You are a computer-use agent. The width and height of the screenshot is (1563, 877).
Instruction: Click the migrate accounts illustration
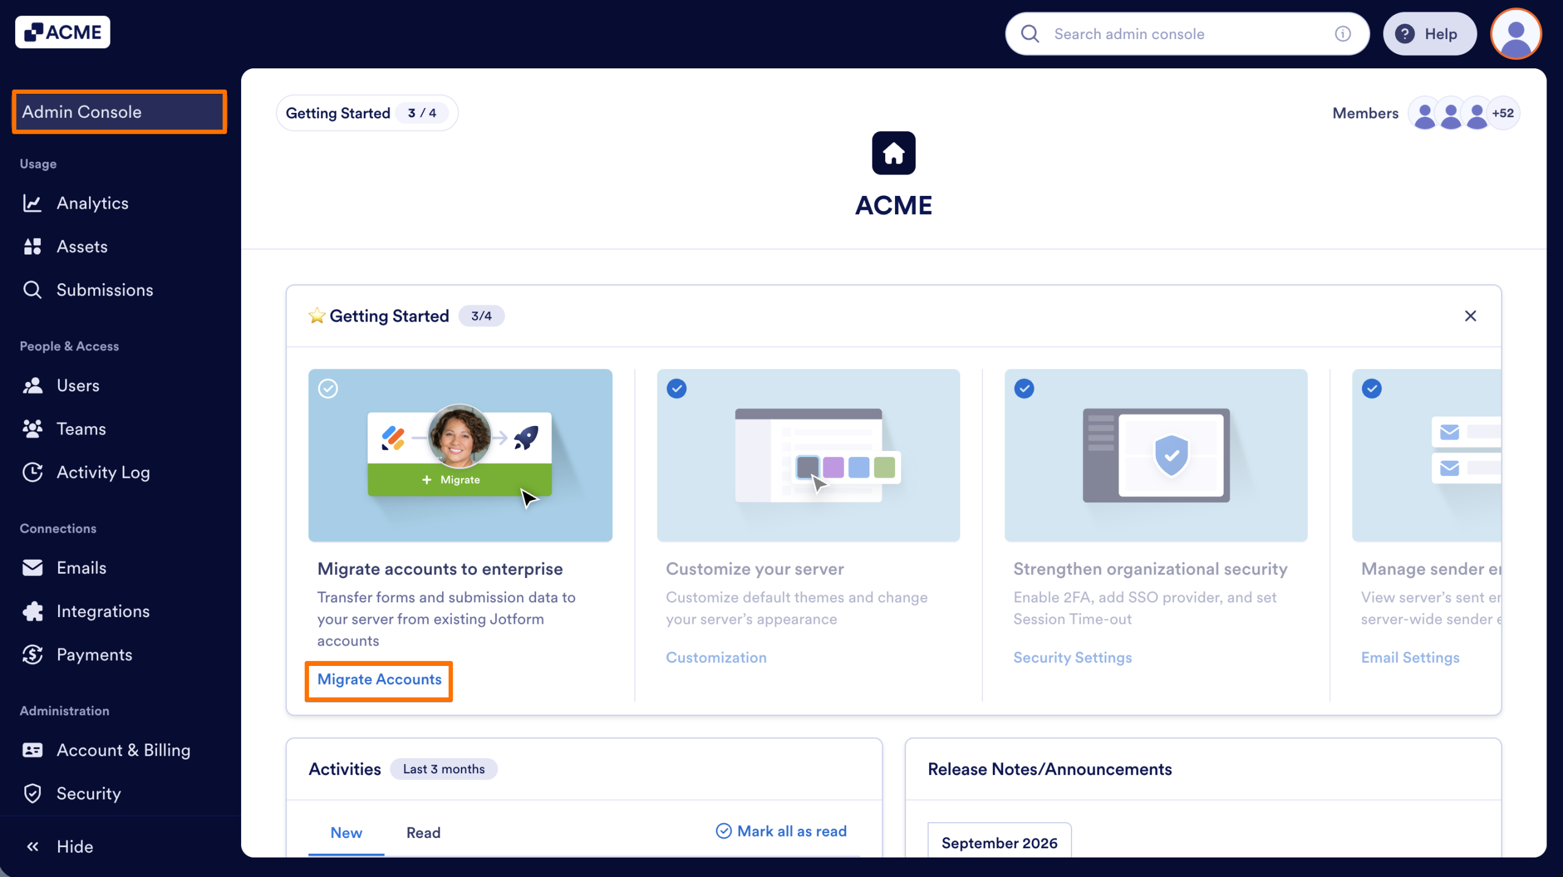[x=460, y=455]
